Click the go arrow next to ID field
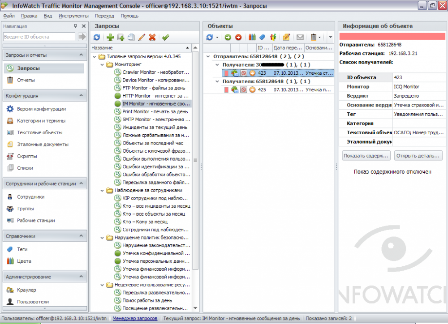448x324 pixels. point(82,37)
